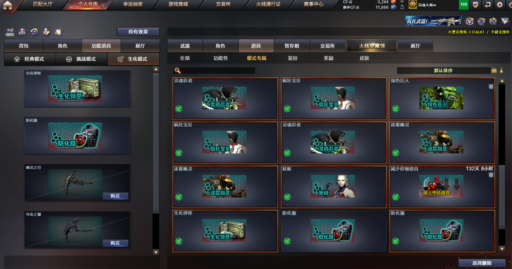Toggle the OFF switch icon at left
The height and width of the screenshot is (269, 512).
point(10,32)
